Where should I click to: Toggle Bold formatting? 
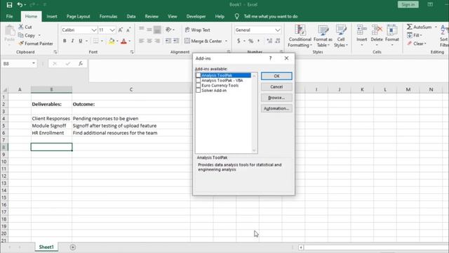[65, 41]
